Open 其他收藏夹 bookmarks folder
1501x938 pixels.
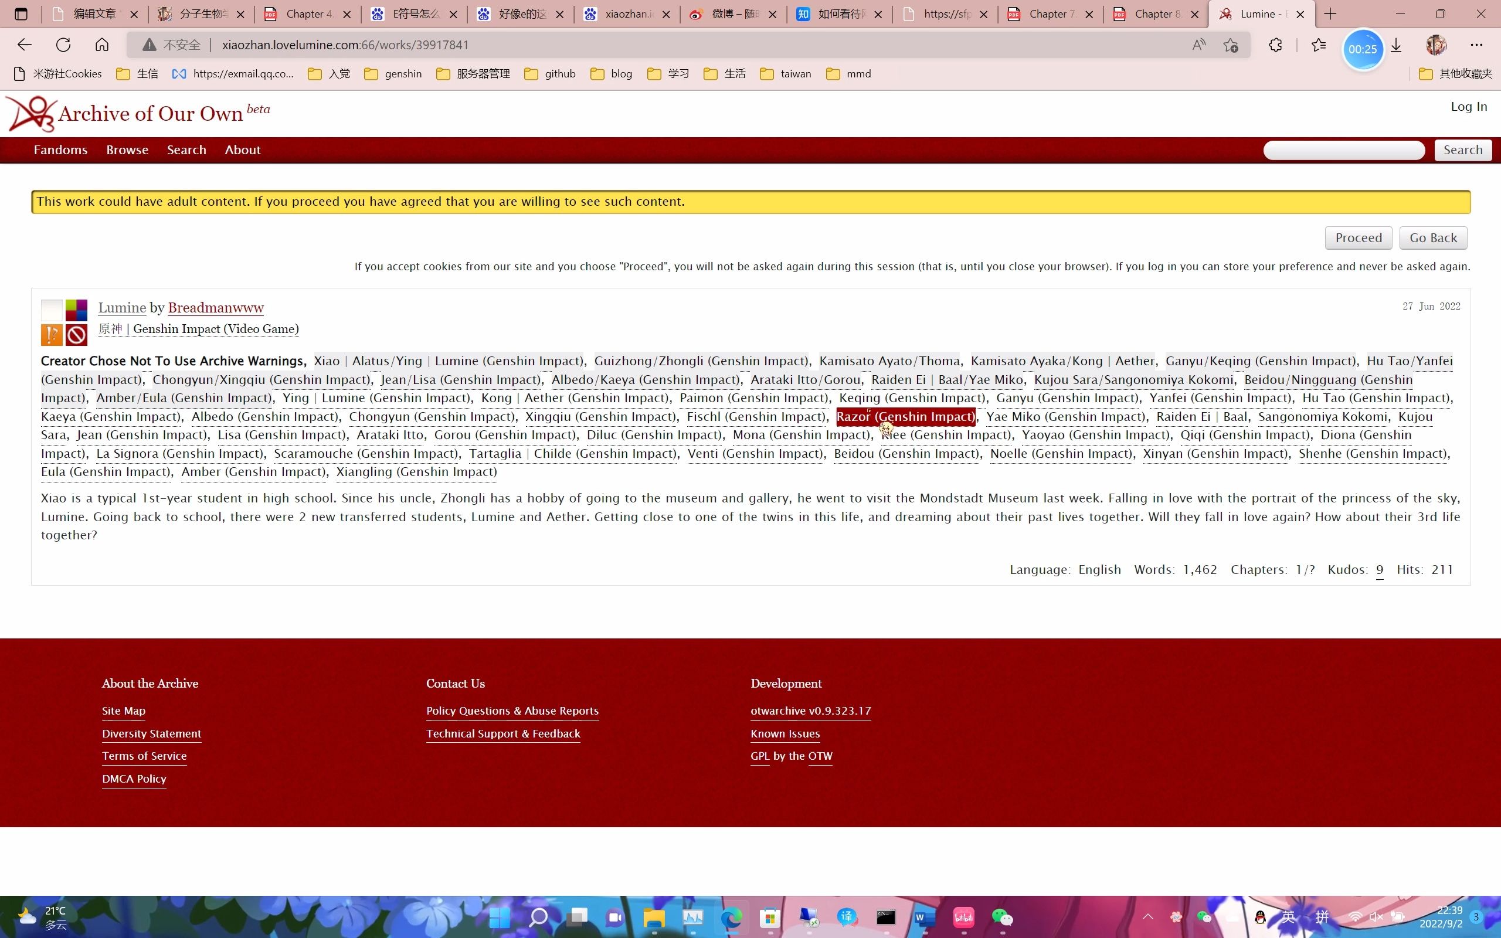tap(1455, 74)
